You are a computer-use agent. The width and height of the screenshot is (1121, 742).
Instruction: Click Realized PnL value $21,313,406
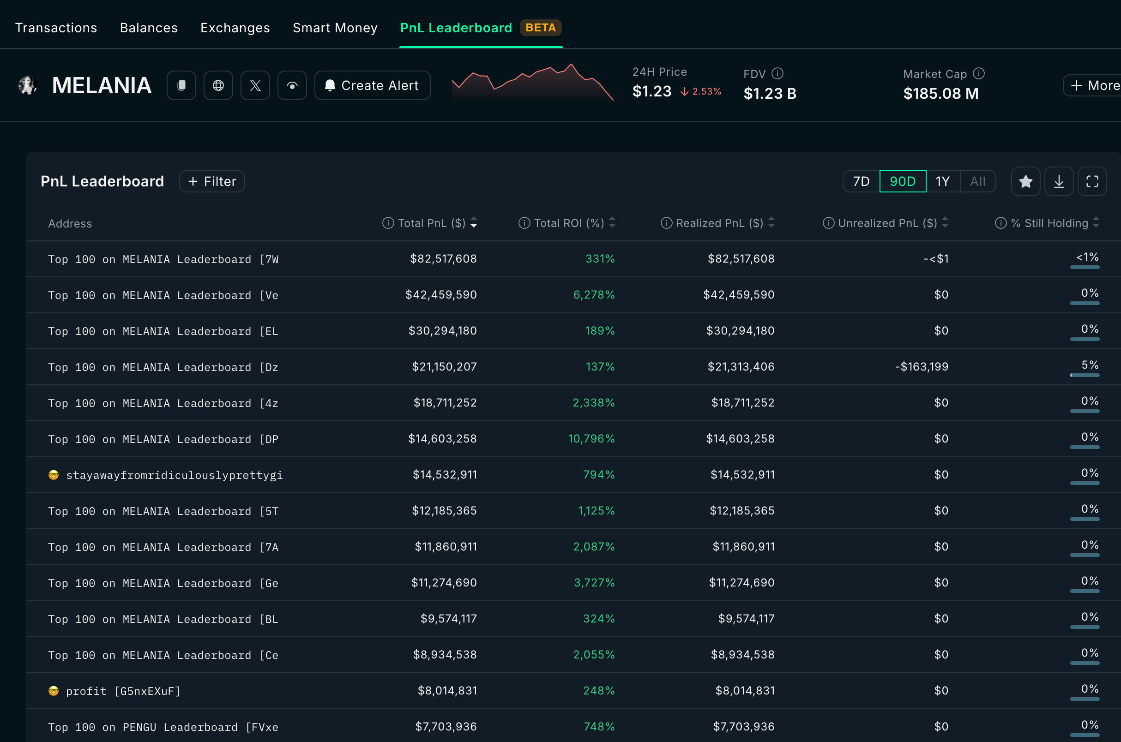click(741, 367)
